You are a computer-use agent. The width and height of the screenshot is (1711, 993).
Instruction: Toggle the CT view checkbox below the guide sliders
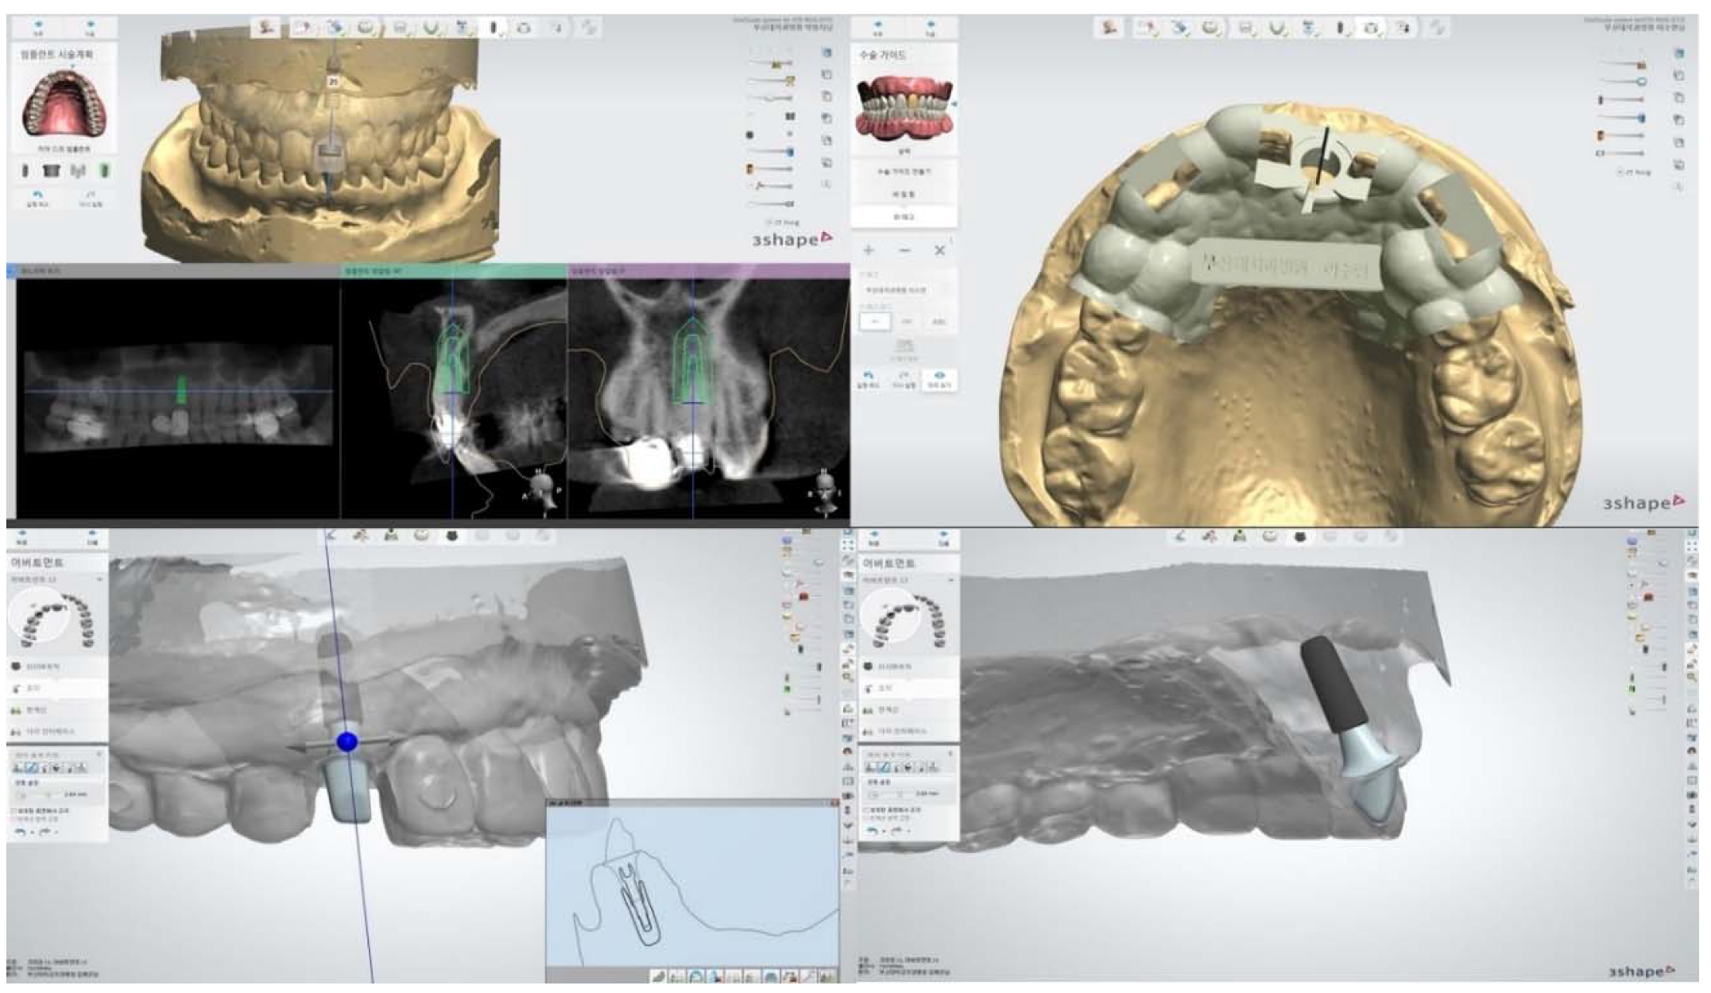point(1622,172)
